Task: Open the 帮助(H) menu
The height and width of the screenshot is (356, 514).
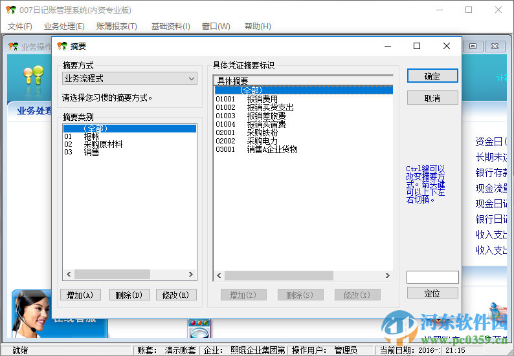Action: (x=258, y=26)
